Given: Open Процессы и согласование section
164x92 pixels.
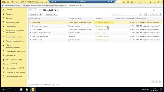Looking at the screenshot, I should click(x=15, y=72).
